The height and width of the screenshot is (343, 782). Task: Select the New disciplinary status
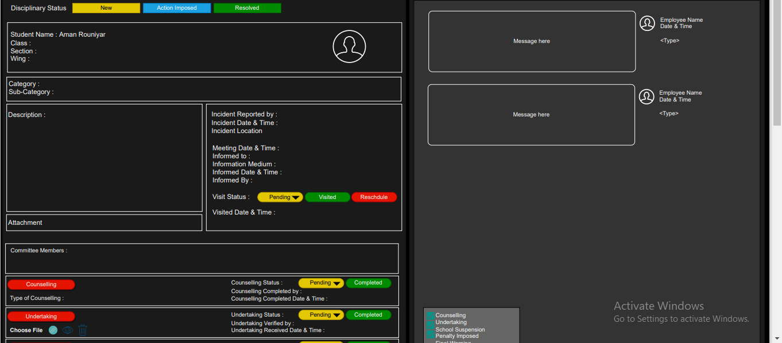[x=106, y=8]
